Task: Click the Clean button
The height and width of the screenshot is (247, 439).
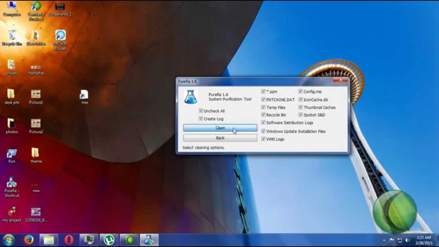Action: 220,128
